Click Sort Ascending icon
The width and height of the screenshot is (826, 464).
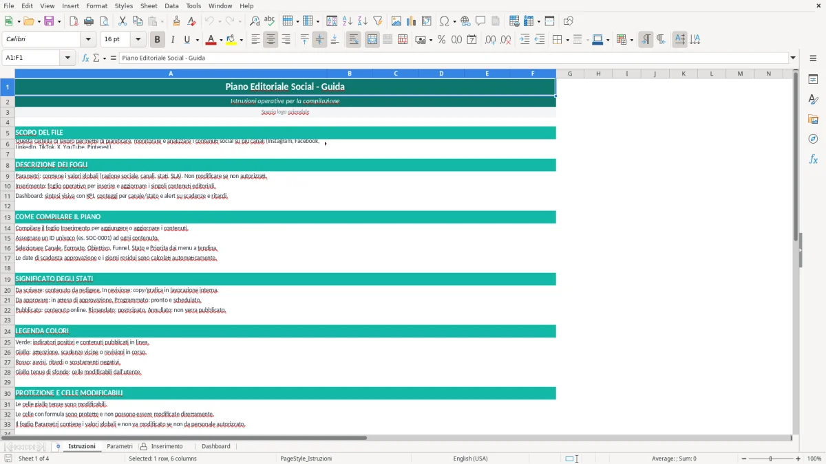point(347,21)
